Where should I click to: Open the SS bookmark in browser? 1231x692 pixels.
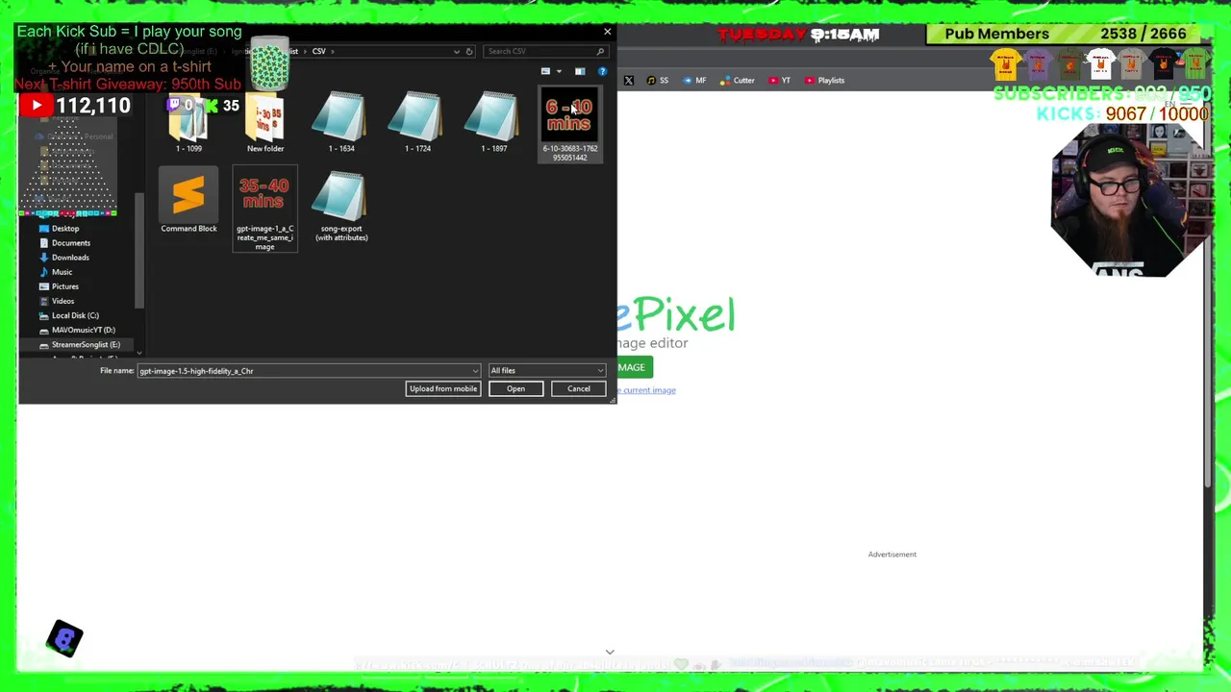pyautogui.click(x=658, y=81)
